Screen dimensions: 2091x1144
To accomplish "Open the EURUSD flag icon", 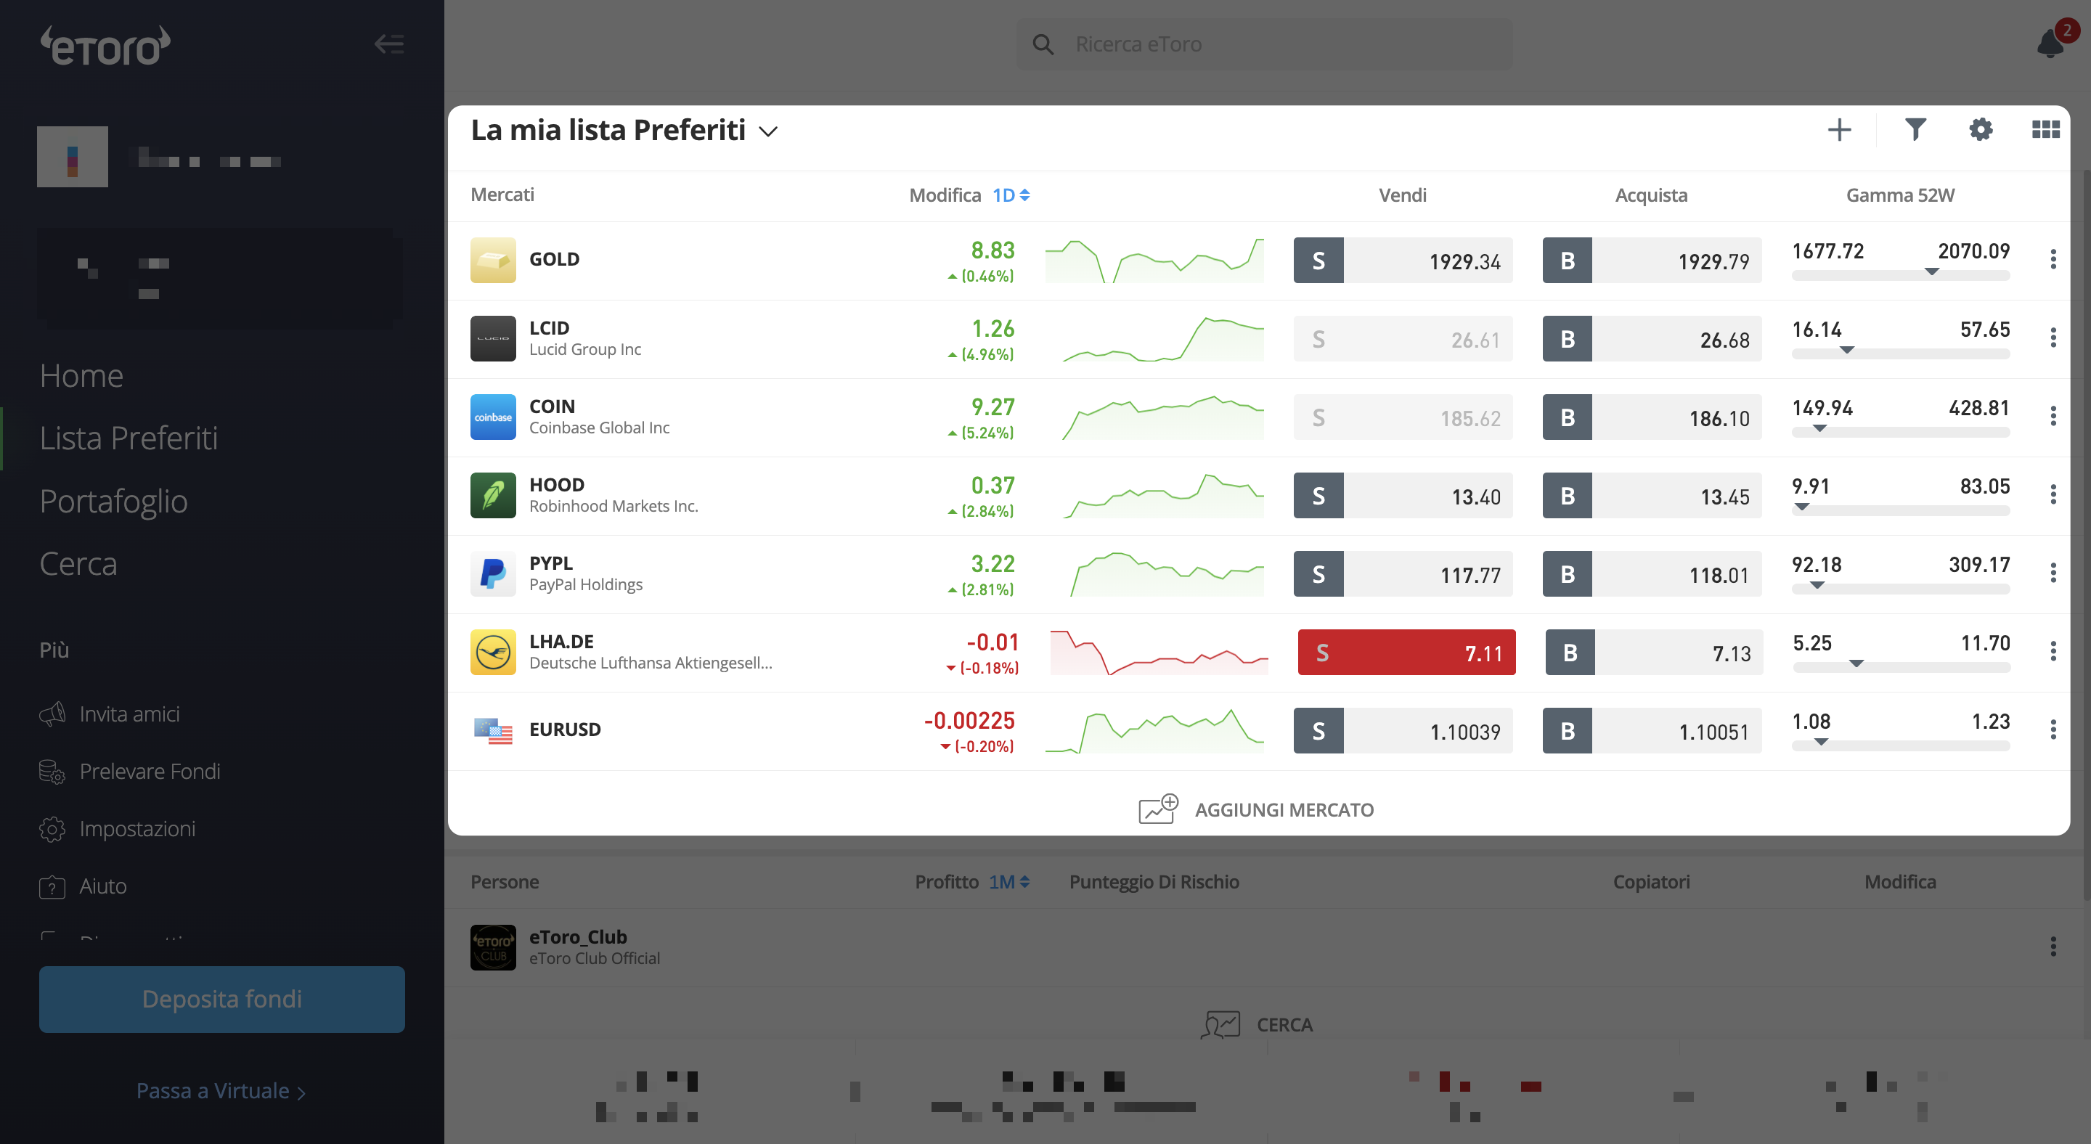I will (493, 730).
